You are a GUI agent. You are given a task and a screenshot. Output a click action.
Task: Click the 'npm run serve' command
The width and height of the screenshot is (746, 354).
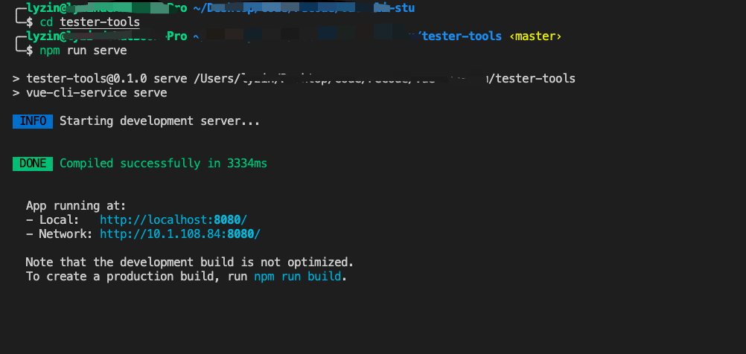[x=83, y=51]
